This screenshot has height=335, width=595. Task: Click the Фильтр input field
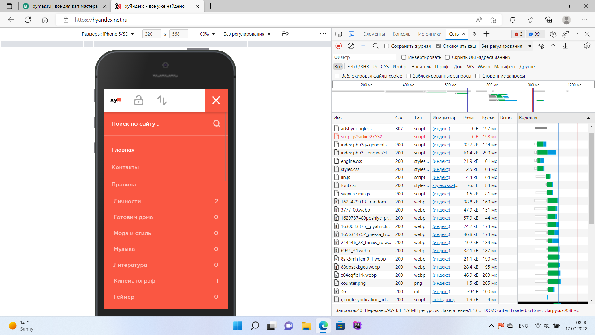pyautogui.click(x=364, y=57)
